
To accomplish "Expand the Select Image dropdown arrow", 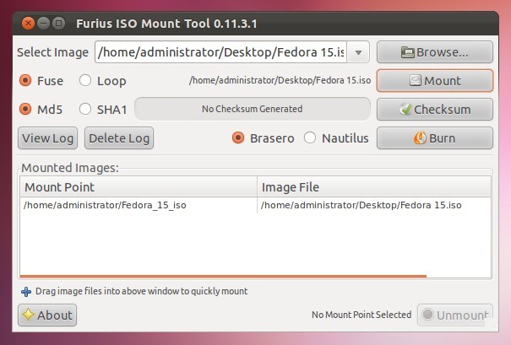I will (x=358, y=52).
